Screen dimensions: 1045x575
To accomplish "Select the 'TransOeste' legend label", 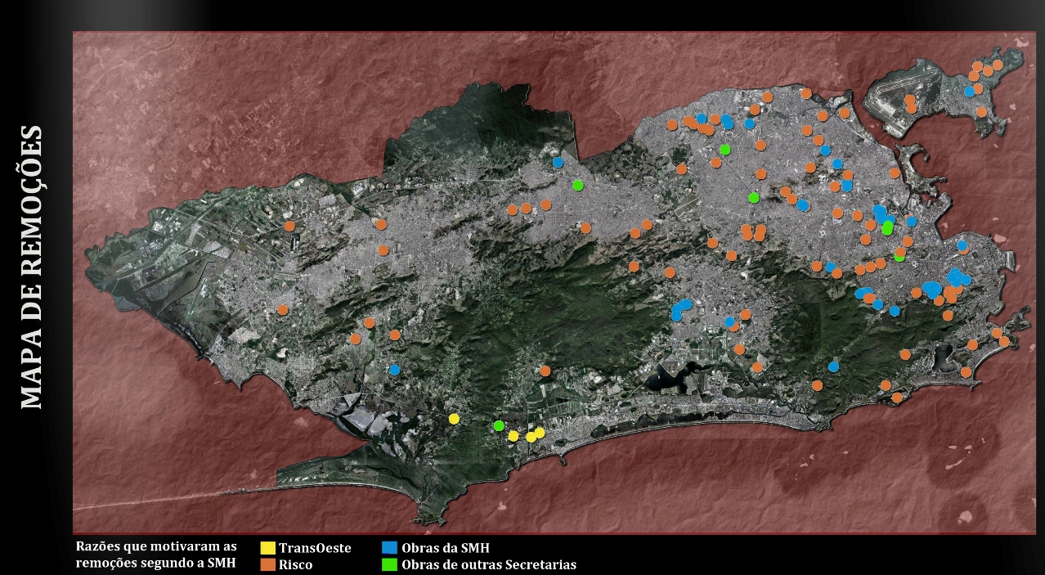I will coord(315,548).
